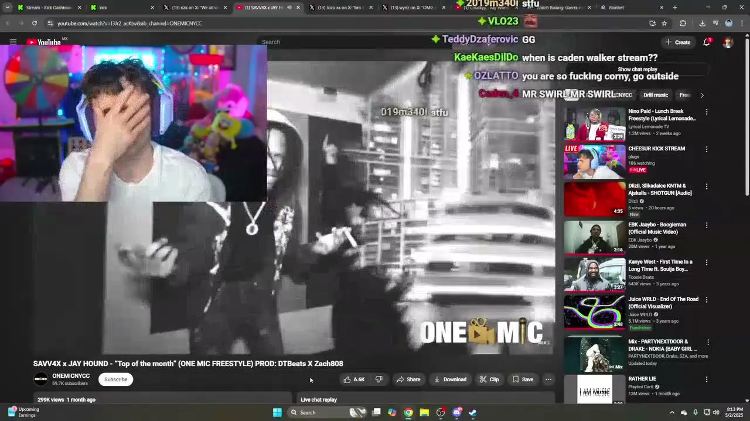This screenshot has width=750, height=421.
Task: Open options for CHEESUR KICK STREAM video
Action: tap(707, 149)
